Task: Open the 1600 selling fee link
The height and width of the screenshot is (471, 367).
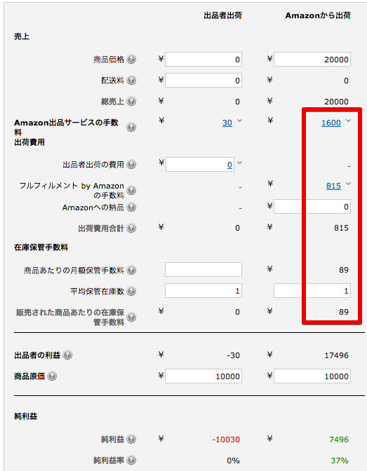Action: (x=331, y=123)
